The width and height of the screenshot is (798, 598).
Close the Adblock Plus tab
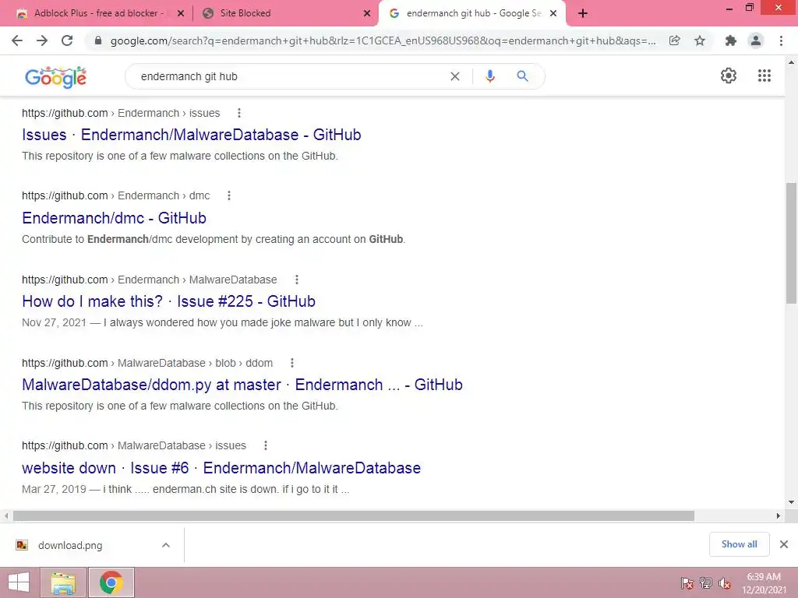(181, 14)
